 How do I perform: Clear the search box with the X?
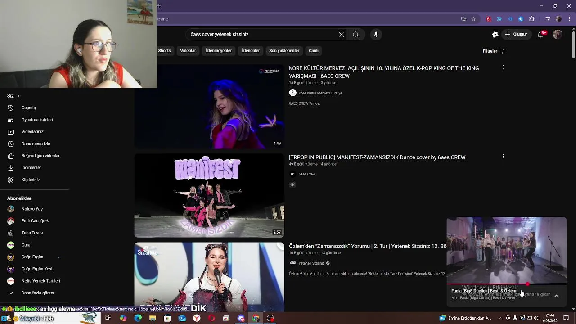(x=341, y=34)
